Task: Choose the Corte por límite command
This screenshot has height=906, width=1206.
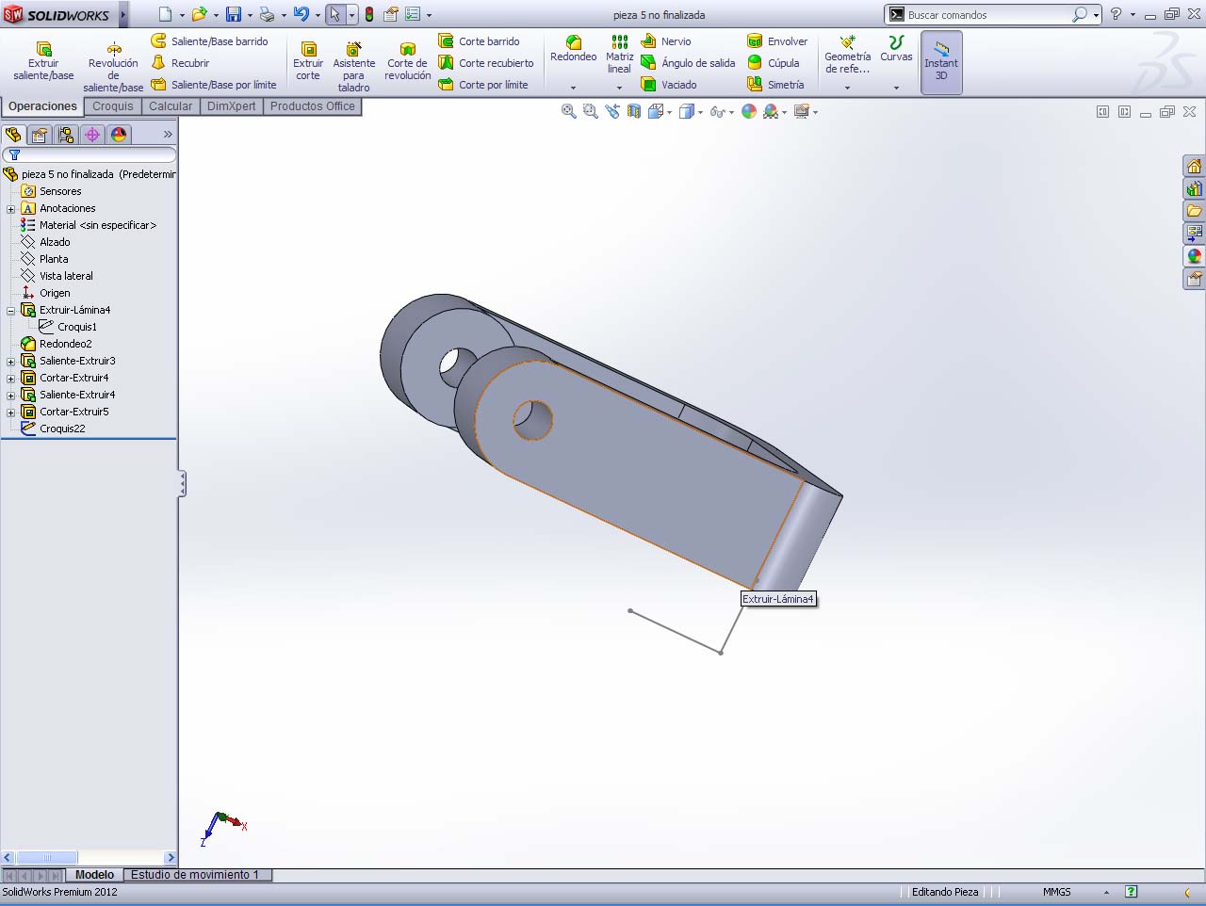Action: click(483, 85)
